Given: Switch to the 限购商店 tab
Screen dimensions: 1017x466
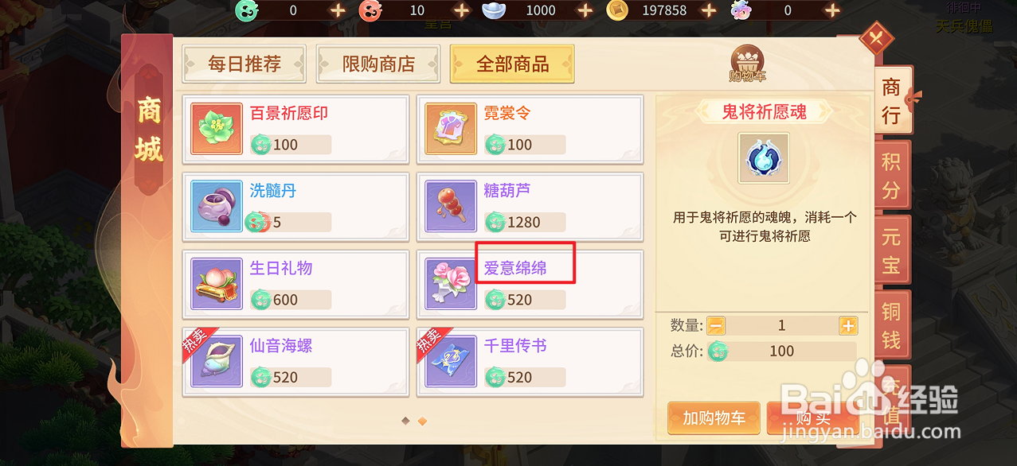Looking at the screenshot, I should [378, 64].
